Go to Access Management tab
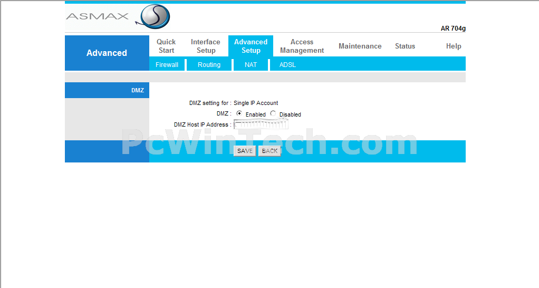 point(302,46)
